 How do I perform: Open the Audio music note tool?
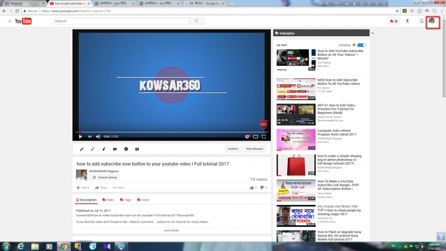coord(104,149)
